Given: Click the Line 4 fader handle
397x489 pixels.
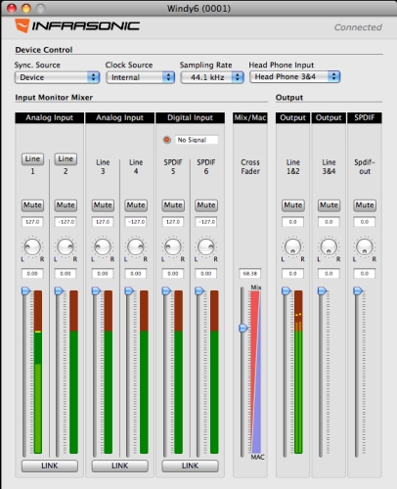Looking at the screenshot, I should [x=129, y=290].
